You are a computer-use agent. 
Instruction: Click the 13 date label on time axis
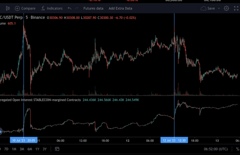[x=217, y=140]
